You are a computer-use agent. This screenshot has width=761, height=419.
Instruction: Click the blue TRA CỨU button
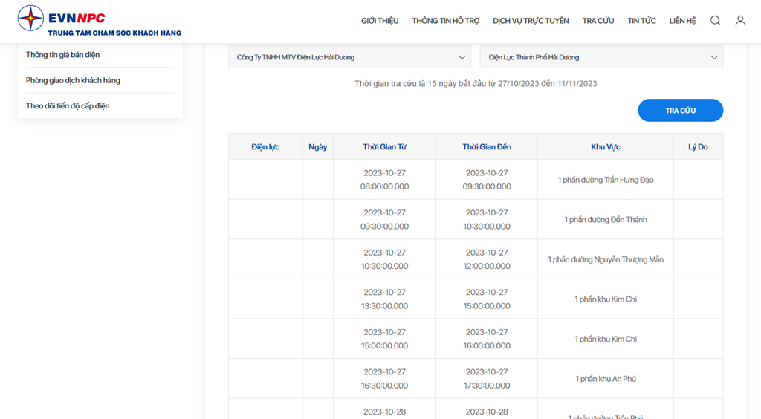click(x=681, y=111)
